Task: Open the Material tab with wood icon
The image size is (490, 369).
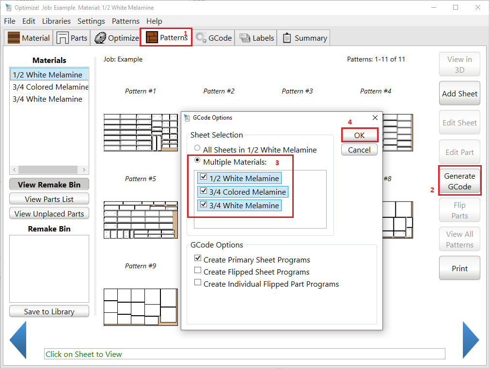Action: point(29,38)
